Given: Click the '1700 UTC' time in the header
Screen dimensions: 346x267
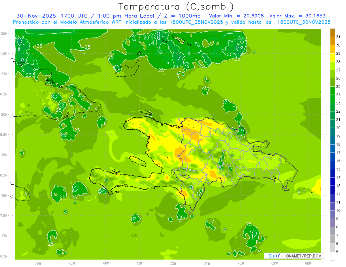Looking at the screenshot, I should tap(74, 16).
